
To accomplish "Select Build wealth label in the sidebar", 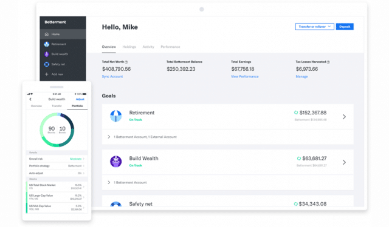I will coord(60,54).
